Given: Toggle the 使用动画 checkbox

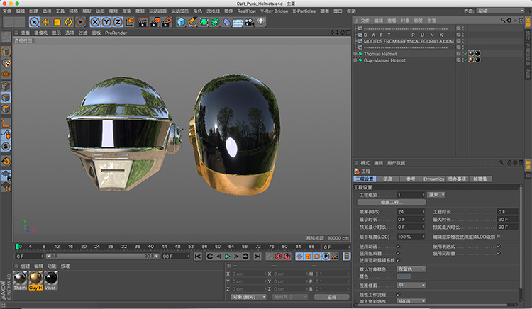Looking at the screenshot, I should coord(399,247).
